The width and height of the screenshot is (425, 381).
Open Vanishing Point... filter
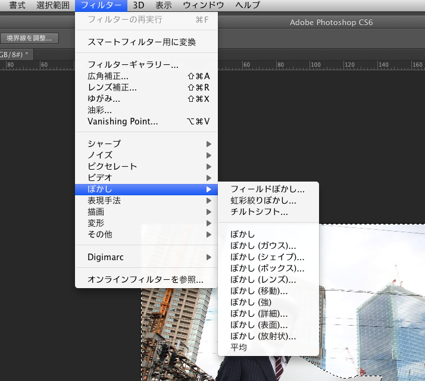tap(123, 121)
